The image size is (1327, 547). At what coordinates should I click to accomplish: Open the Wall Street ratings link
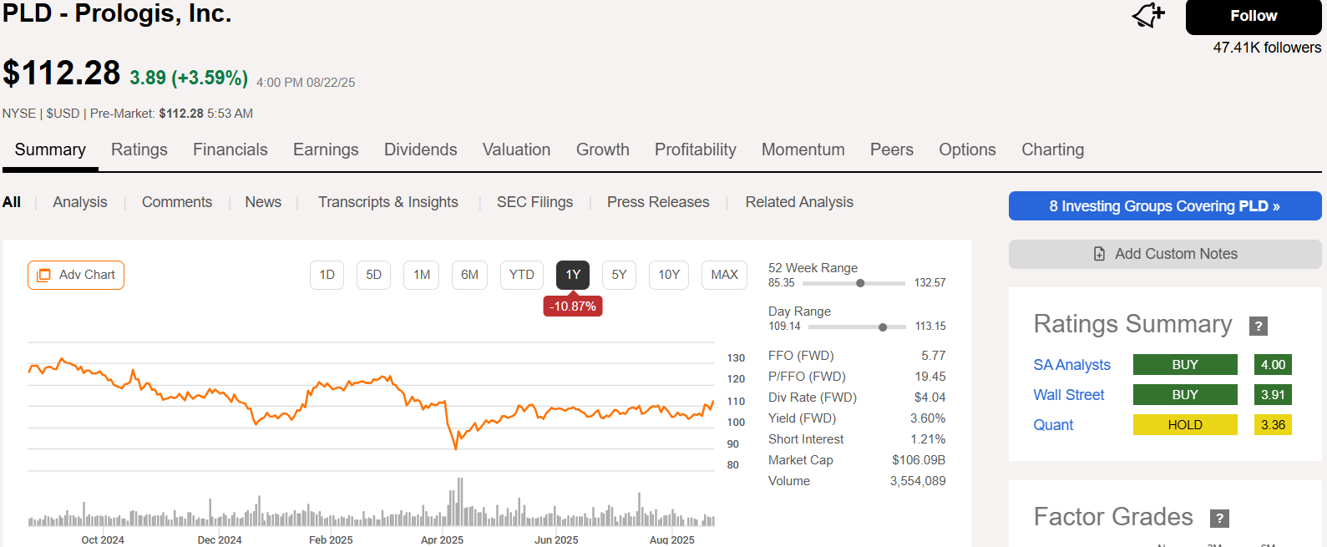coord(1069,395)
